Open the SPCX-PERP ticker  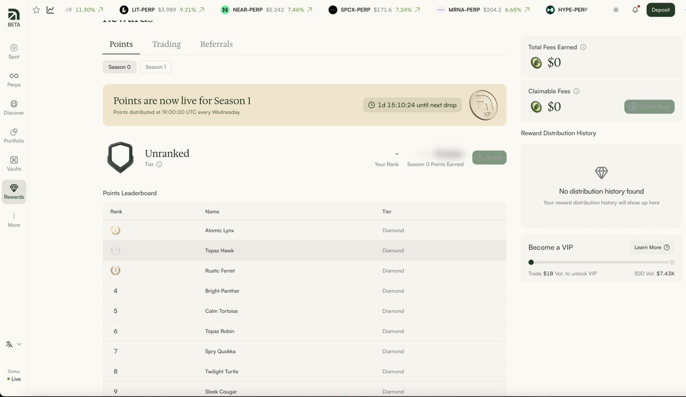pyautogui.click(x=375, y=10)
